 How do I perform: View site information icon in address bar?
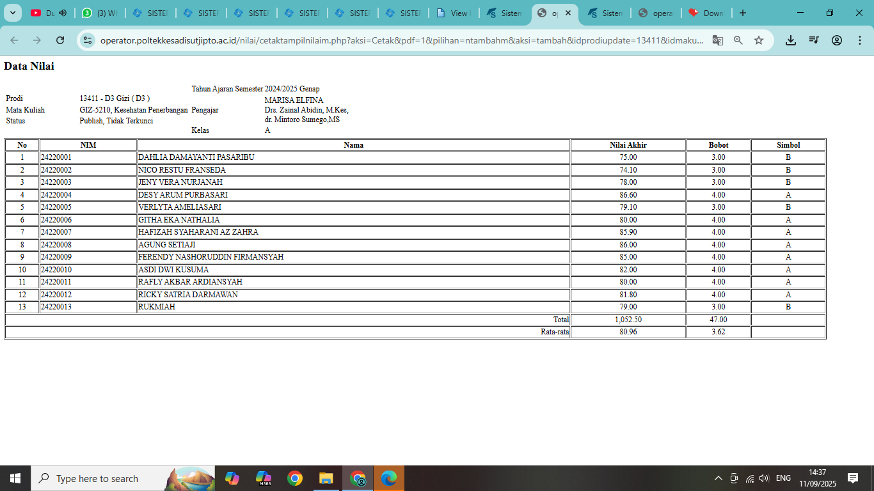pyautogui.click(x=89, y=40)
